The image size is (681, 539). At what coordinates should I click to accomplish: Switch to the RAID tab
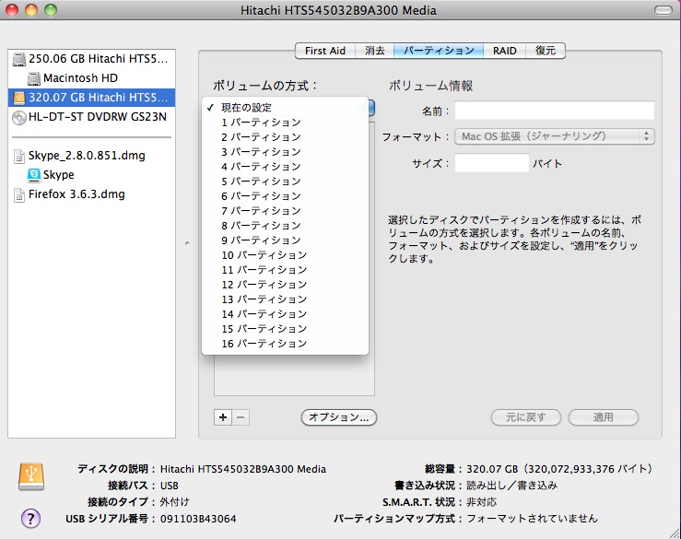point(505,51)
